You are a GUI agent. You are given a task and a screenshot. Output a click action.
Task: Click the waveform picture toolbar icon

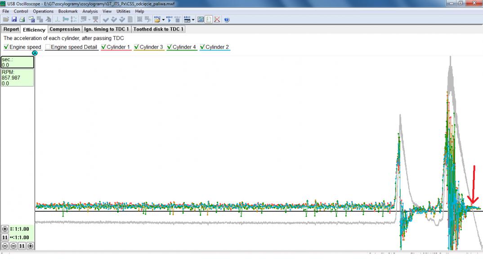pyautogui.click(x=201, y=19)
